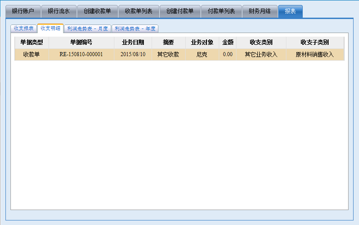Select the 收款单 cell in the row
The image size is (359, 225).
click(32, 54)
